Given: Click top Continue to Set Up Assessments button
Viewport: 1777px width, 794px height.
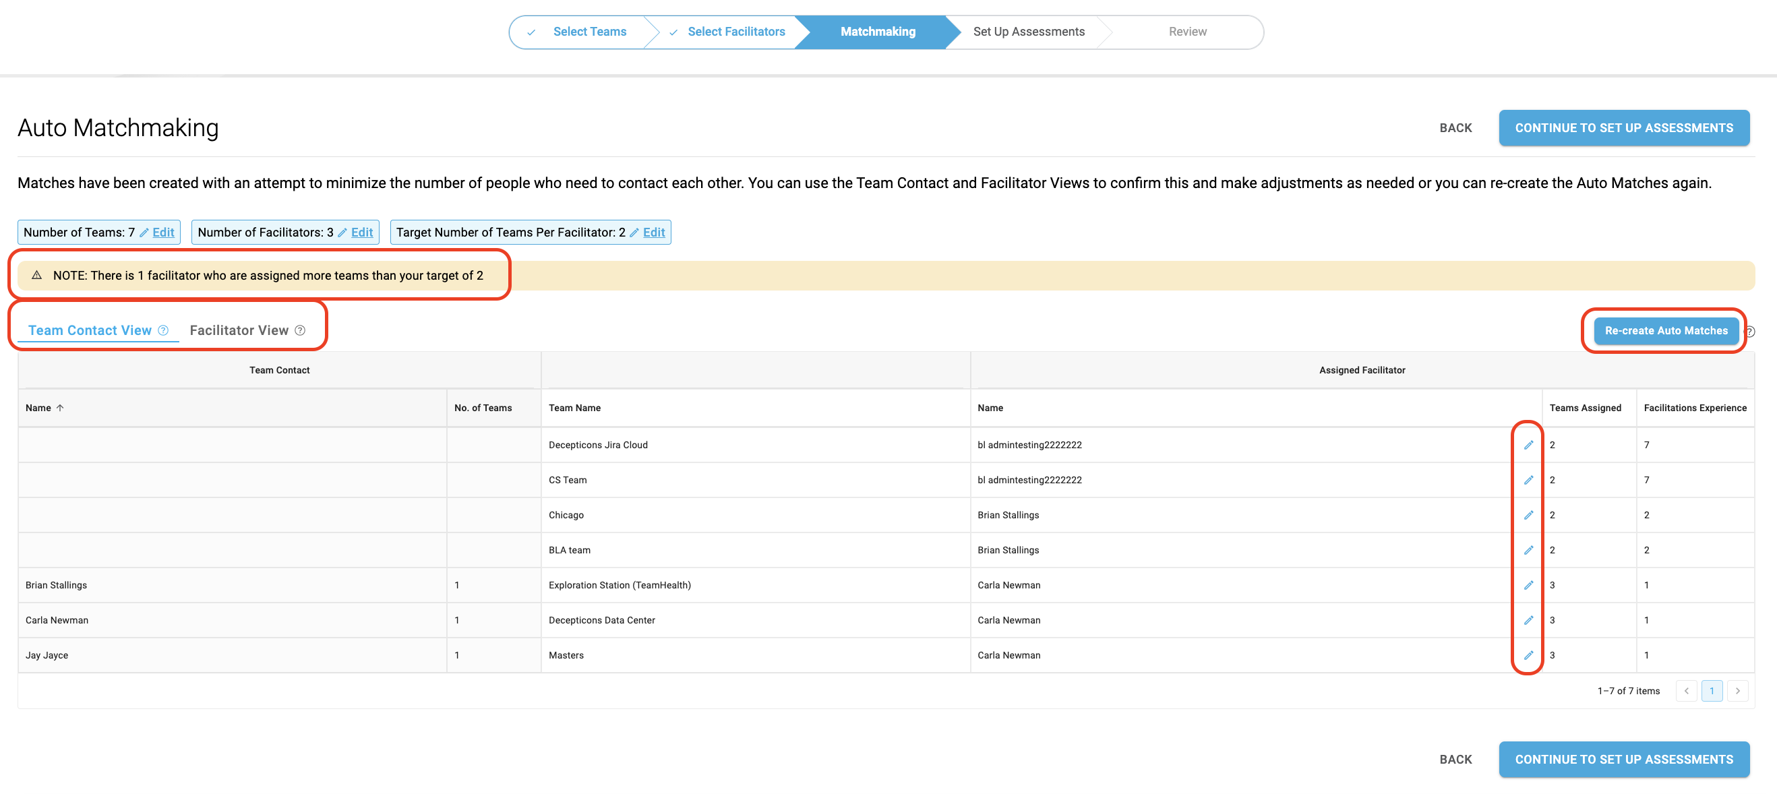Looking at the screenshot, I should [1624, 128].
